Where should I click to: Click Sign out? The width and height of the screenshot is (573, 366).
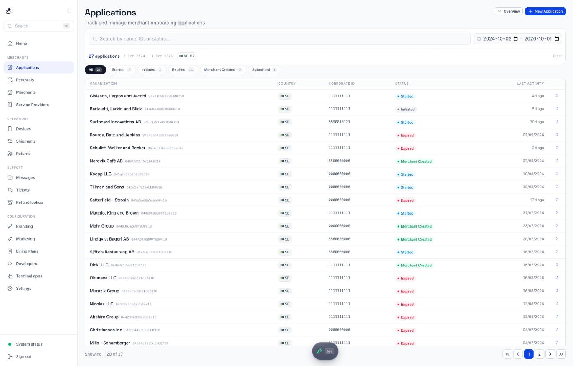pyautogui.click(x=38, y=357)
